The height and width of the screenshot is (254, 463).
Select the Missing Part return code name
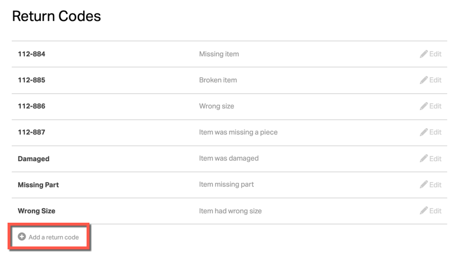[38, 184]
